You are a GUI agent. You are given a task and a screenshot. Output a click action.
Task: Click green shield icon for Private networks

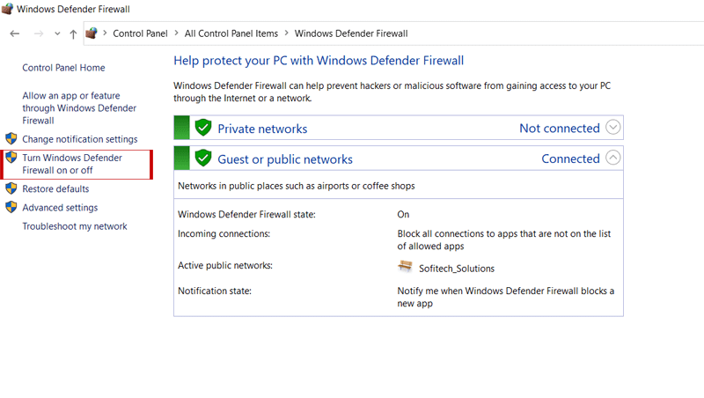tap(203, 128)
